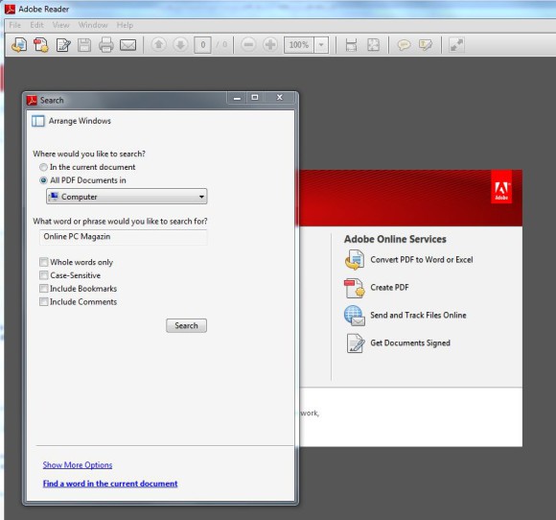Click the Email envelope toolbar icon

tap(128, 45)
